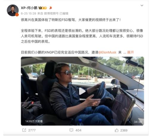Expand full post text via 展开
This screenshot has height=136, width=149.
click(x=131, y=52)
